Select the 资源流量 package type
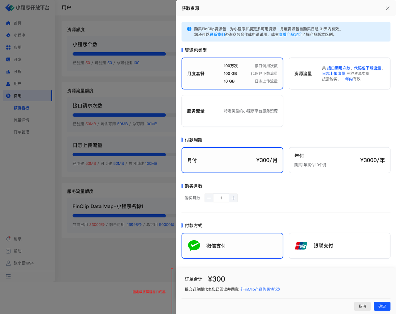 [339, 74]
